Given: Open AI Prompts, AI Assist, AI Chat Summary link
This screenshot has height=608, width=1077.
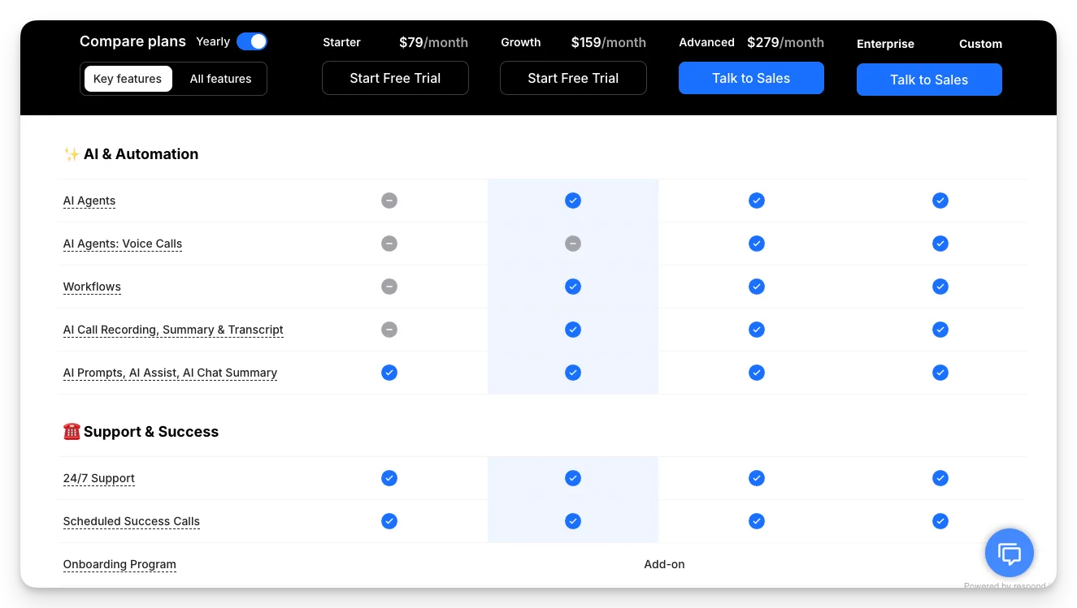Looking at the screenshot, I should pos(170,373).
